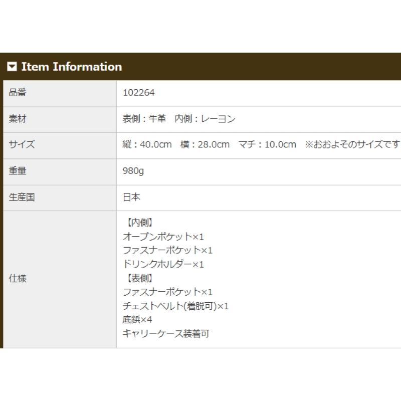Click the 【表側】 heading in specs
This screenshot has width=401, height=401.
coord(140,278)
